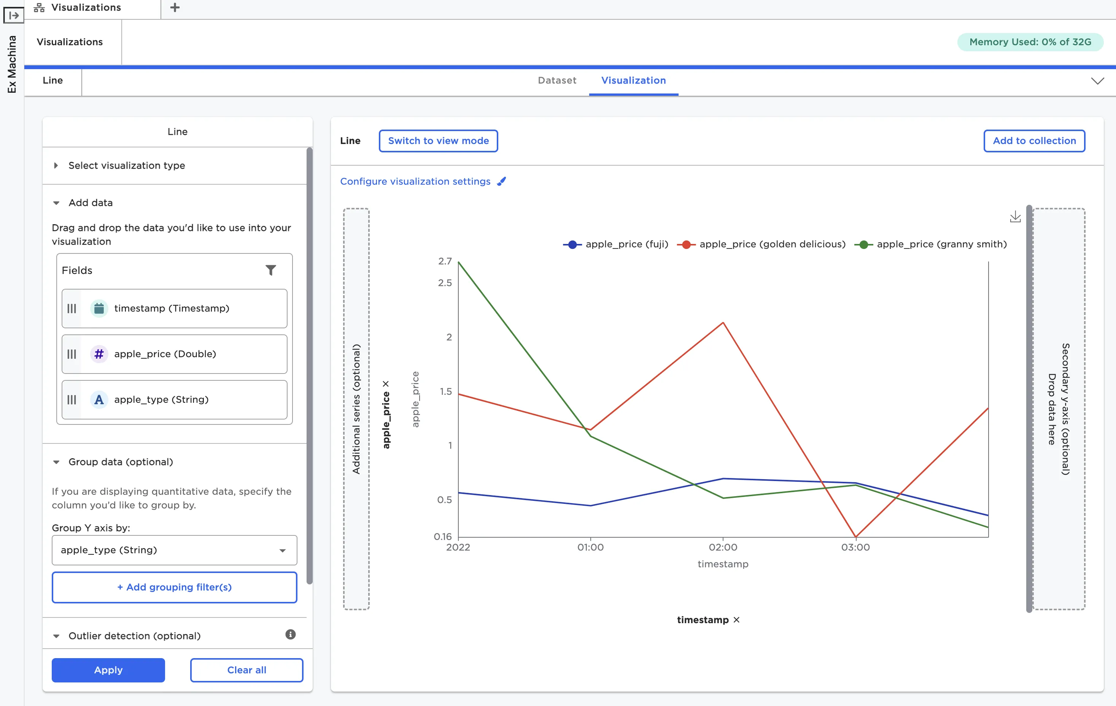The height and width of the screenshot is (706, 1116).
Task: Click the paintbrush icon next to Configure settings
Action: click(x=501, y=182)
